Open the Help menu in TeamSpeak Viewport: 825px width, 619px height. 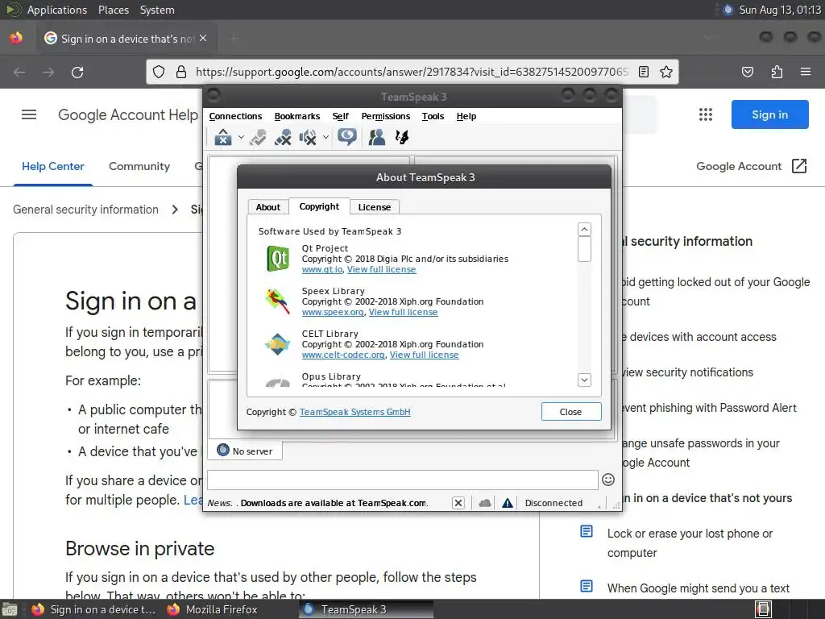(466, 116)
